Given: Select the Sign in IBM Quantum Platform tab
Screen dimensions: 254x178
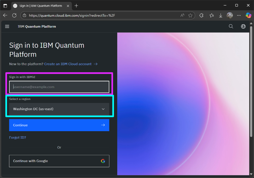Looking at the screenshot, I should pos(42,6).
